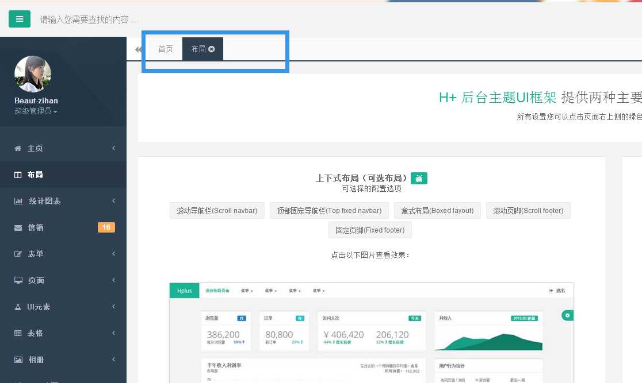Click the flask icon beside UI元素

[x=18, y=307]
